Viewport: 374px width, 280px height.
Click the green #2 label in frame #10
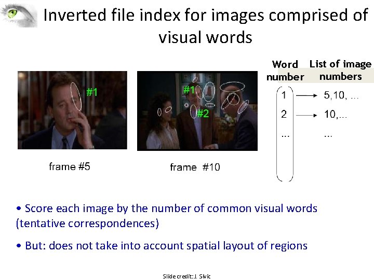(x=203, y=114)
